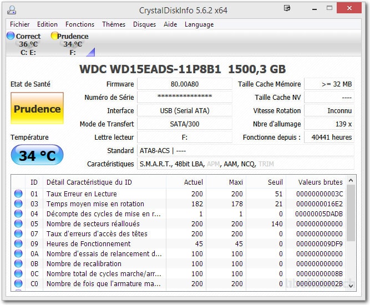Select the Heures de Fonctionnement row

click(x=179, y=243)
